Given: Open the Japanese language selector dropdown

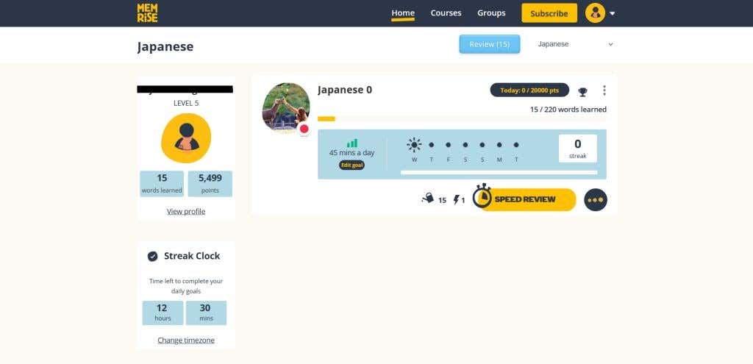Looking at the screenshot, I should [x=575, y=44].
